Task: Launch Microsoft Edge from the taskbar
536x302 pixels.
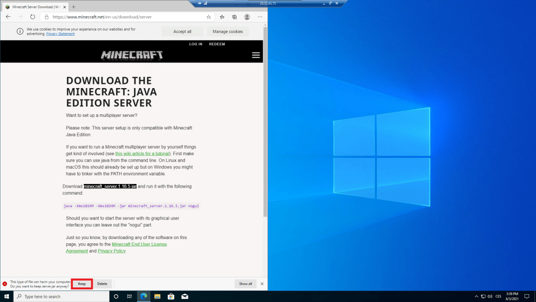Action: tap(143, 297)
